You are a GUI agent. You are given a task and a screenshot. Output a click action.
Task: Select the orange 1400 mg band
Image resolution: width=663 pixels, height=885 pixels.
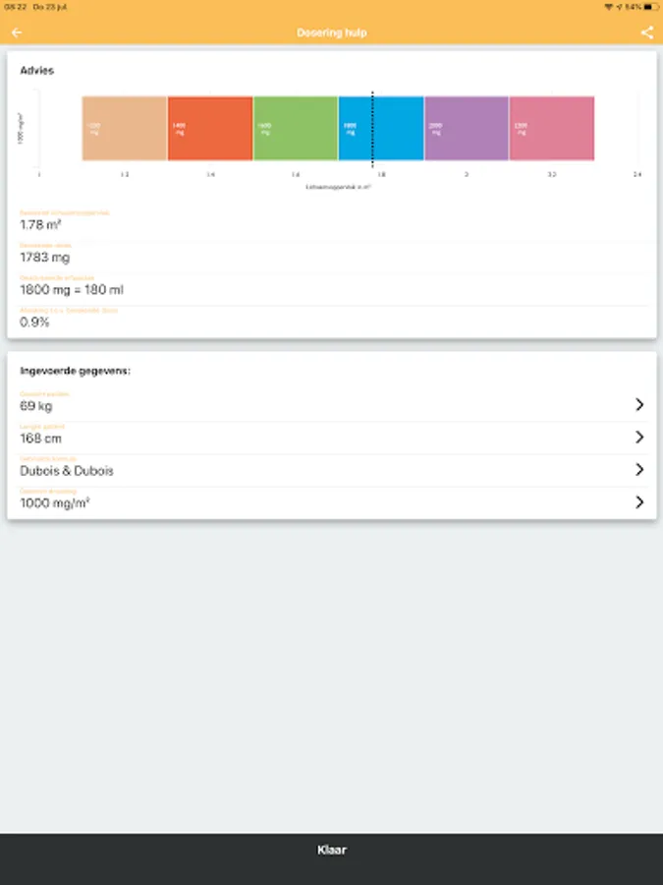(x=210, y=128)
